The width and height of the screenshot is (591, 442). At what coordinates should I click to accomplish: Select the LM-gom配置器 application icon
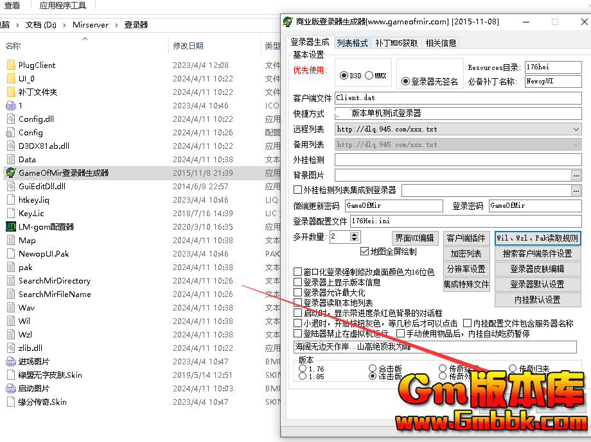[10, 226]
